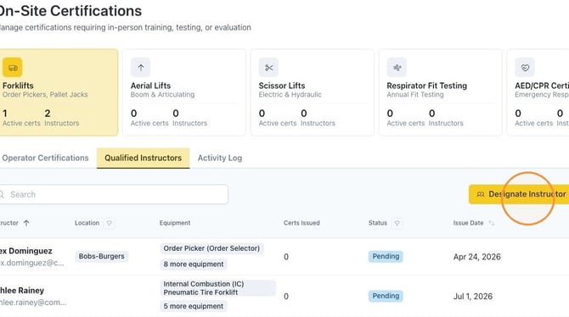Click Order Pickers, Pallet Jacks subtitle
569x317 pixels.
45,95
